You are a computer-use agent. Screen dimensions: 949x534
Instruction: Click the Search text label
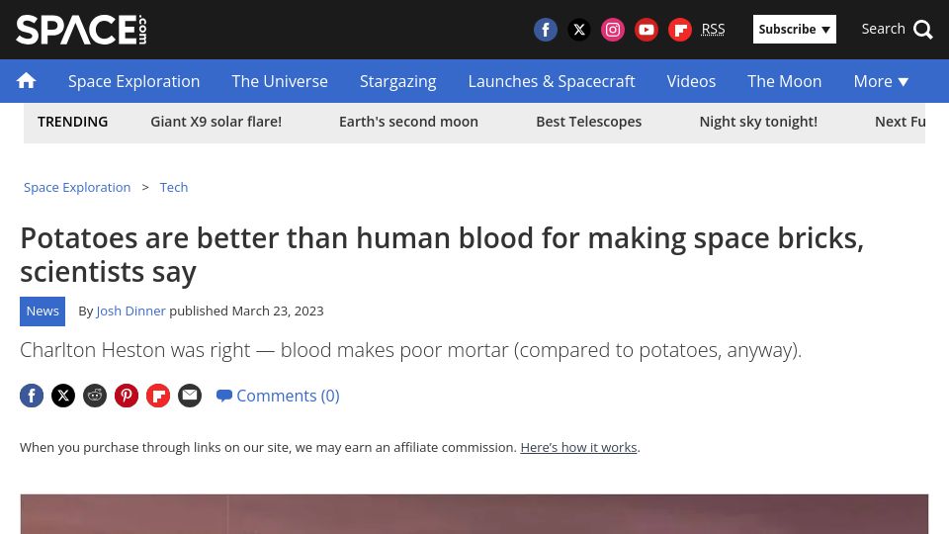883,29
